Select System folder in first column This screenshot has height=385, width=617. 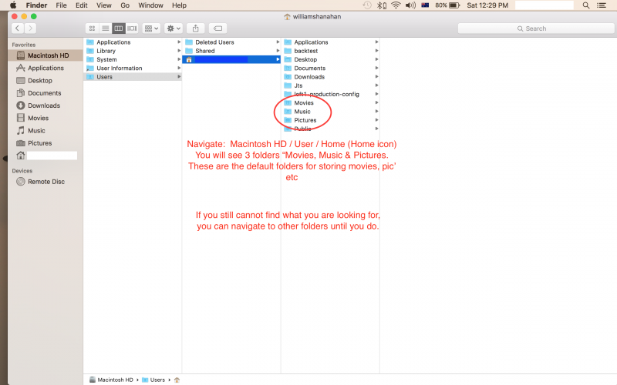[x=133, y=59]
